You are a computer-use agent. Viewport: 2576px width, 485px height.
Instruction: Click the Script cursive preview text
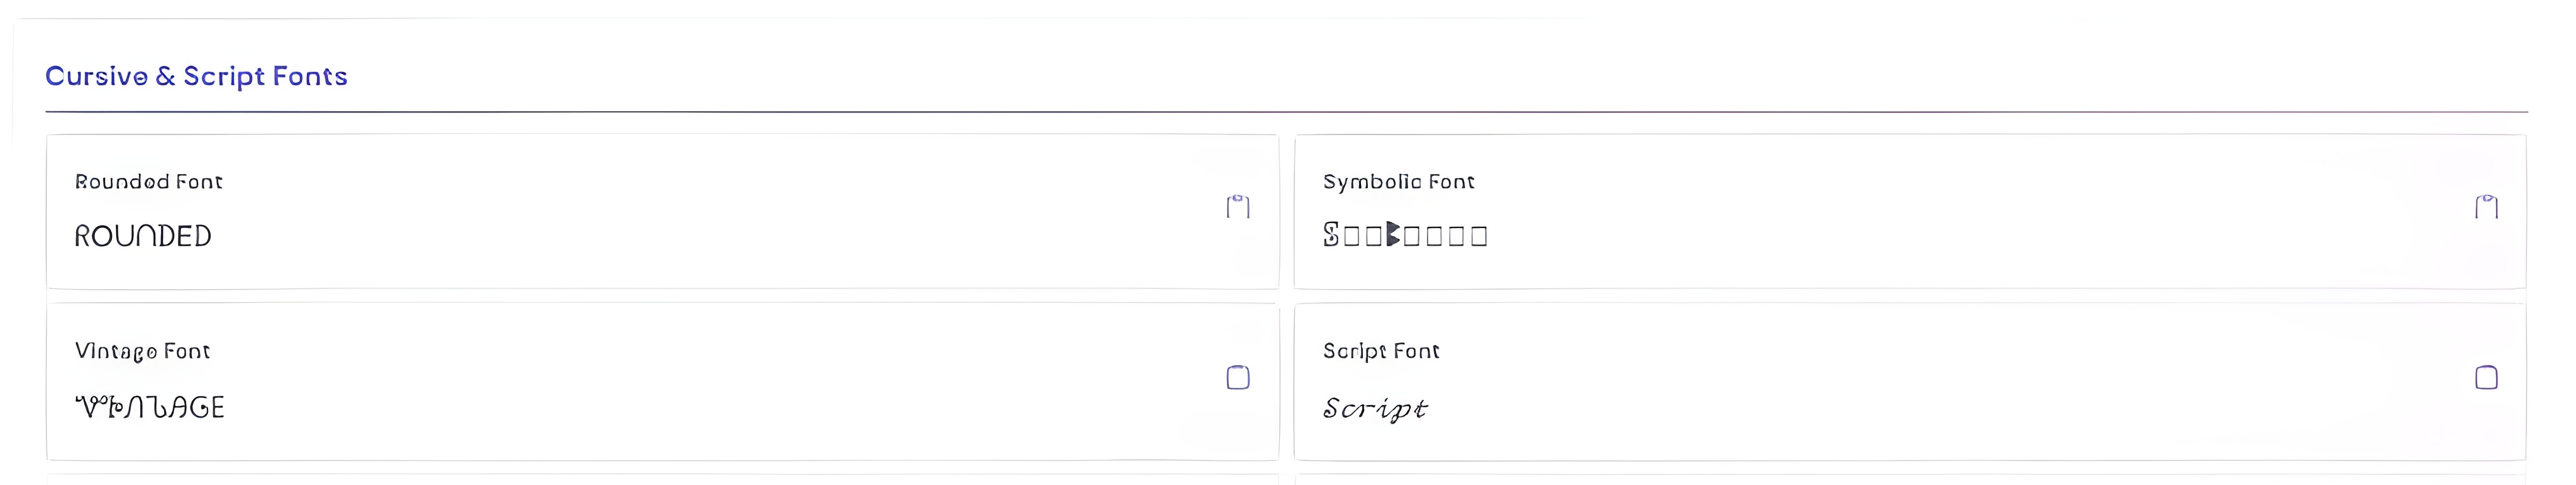point(1376,407)
